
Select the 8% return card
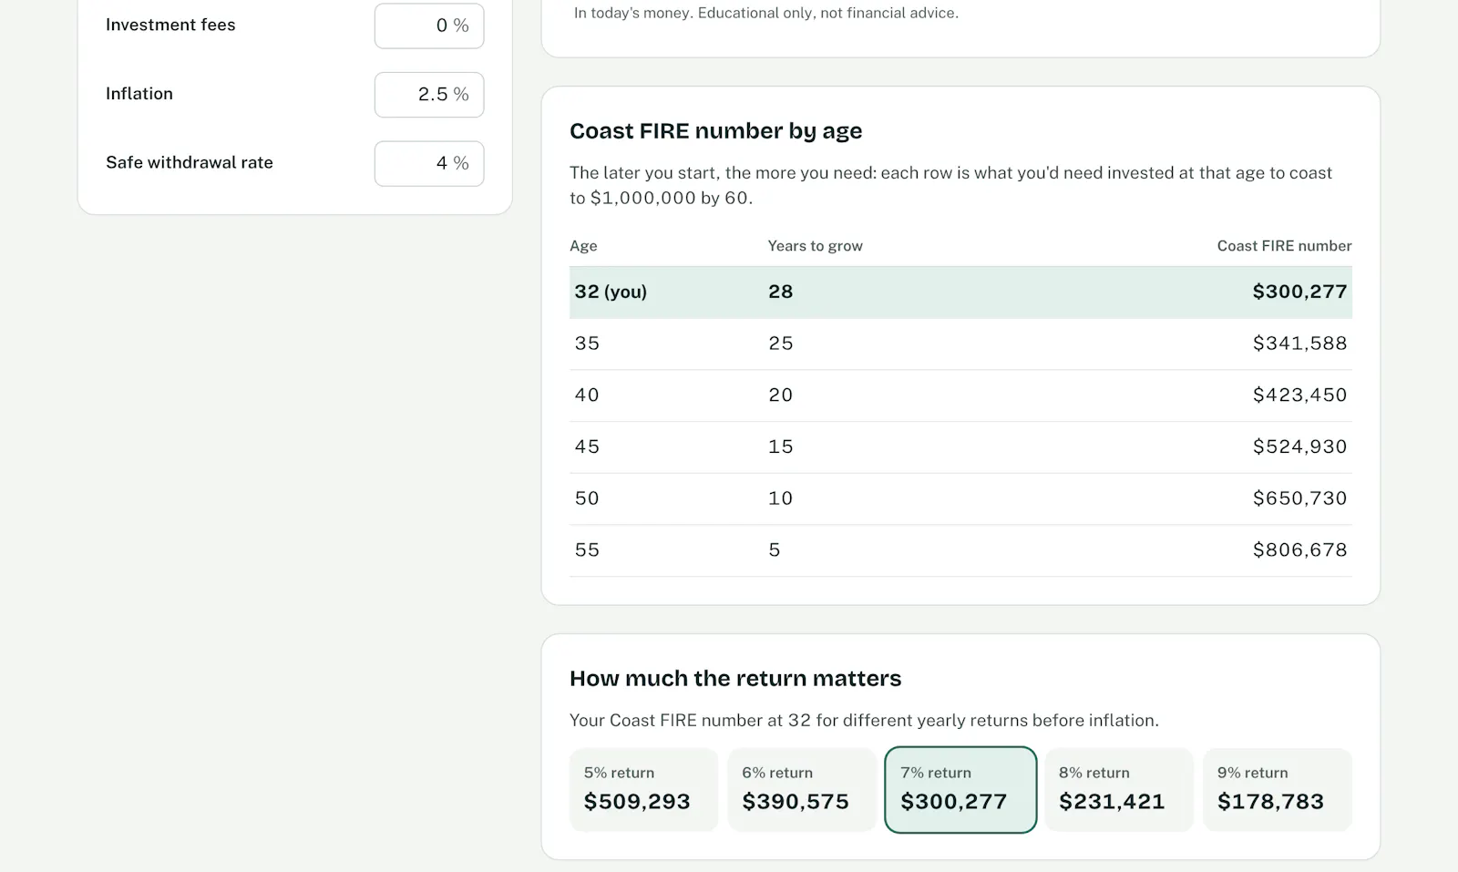(1119, 789)
